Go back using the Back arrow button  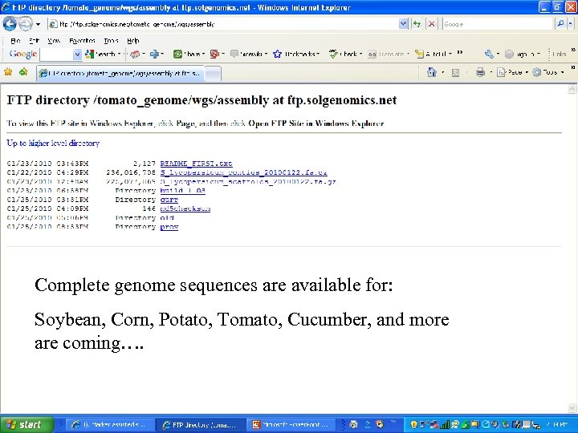(9, 24)
